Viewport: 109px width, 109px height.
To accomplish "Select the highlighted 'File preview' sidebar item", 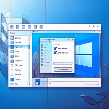I will coord(19,47).
